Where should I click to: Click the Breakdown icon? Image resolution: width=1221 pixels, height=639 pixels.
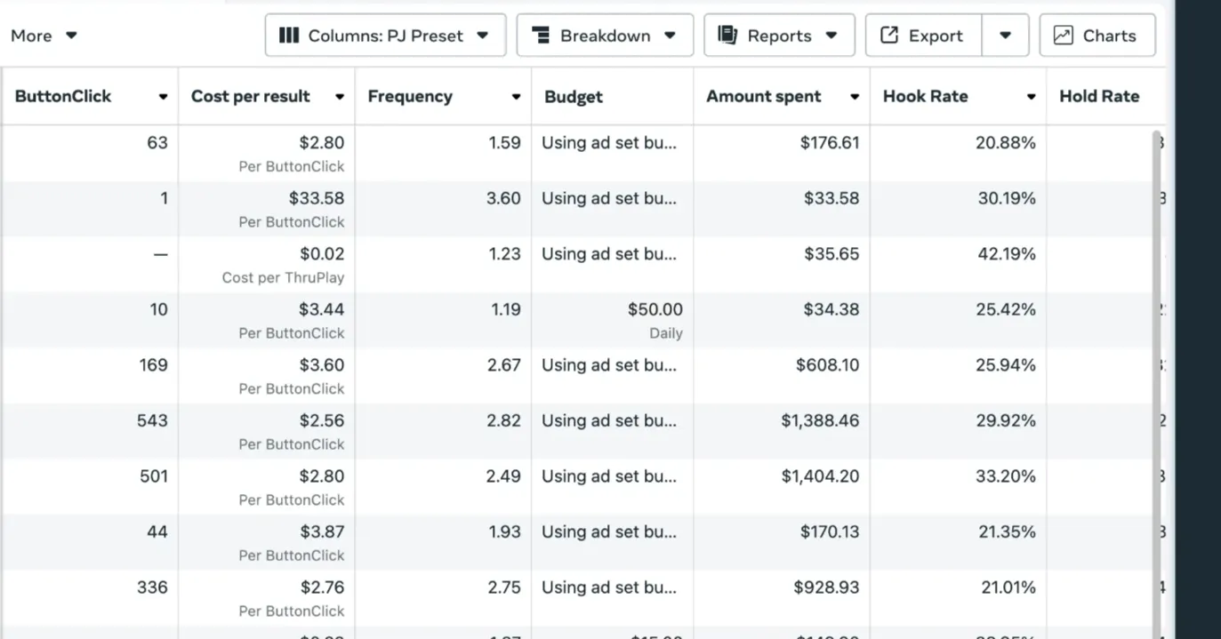[x=540, y=36]
